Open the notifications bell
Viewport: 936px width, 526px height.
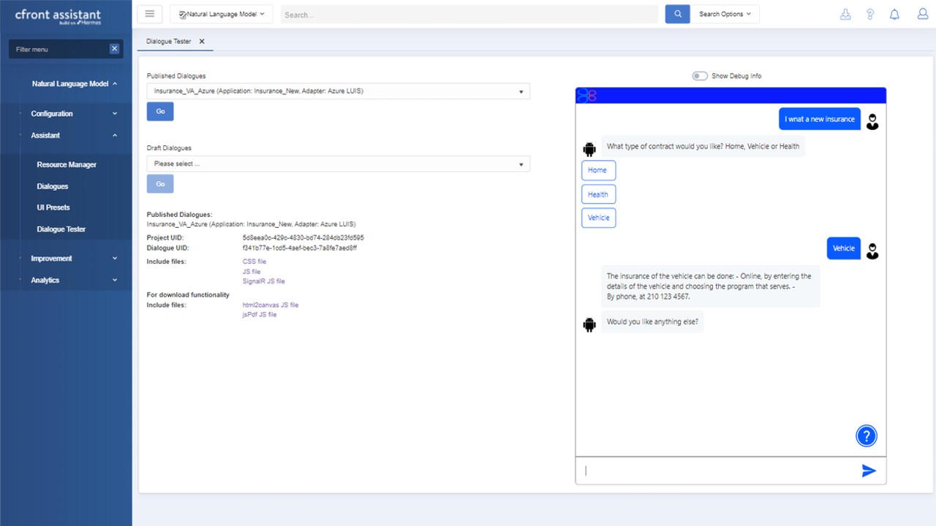click(894, 14)
